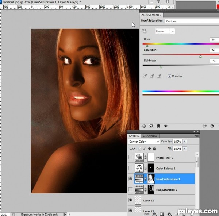
Task: Open the Fill slider arrow
Action: 185,148
